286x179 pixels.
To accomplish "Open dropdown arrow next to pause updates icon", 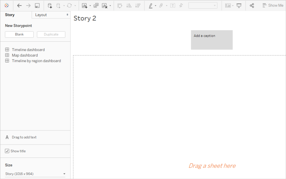I will [64, 6].
